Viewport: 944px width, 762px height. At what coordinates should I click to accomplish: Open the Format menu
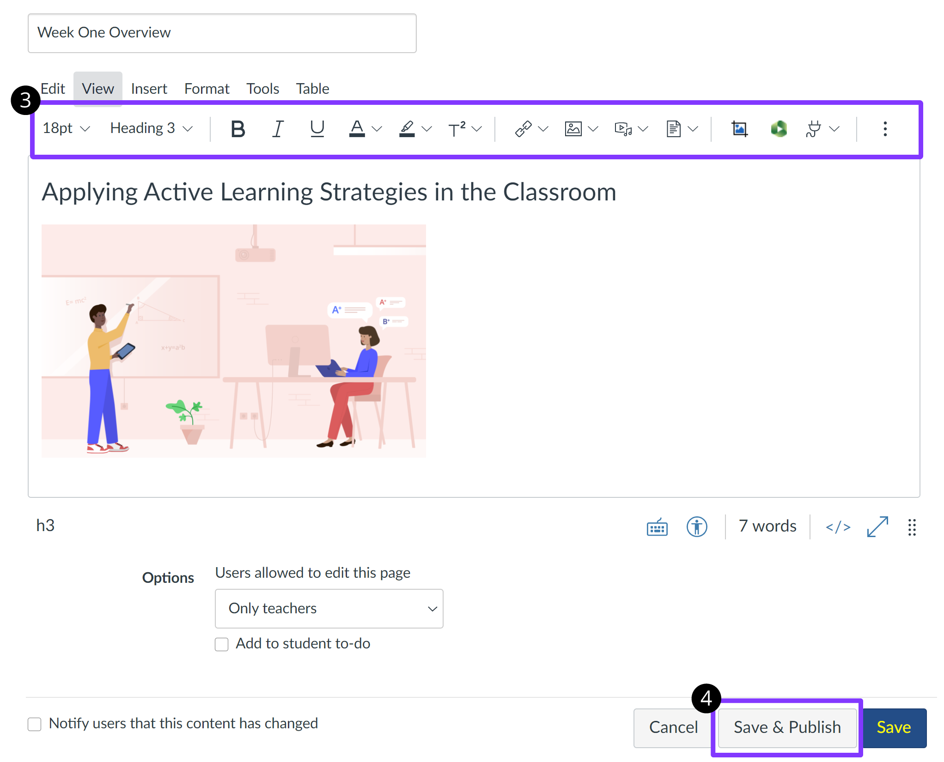(x=207, y=88)
